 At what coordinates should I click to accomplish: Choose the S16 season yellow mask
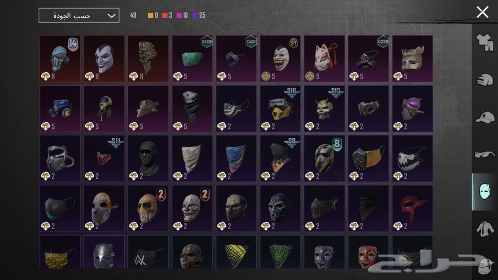[x=280, y=108]
